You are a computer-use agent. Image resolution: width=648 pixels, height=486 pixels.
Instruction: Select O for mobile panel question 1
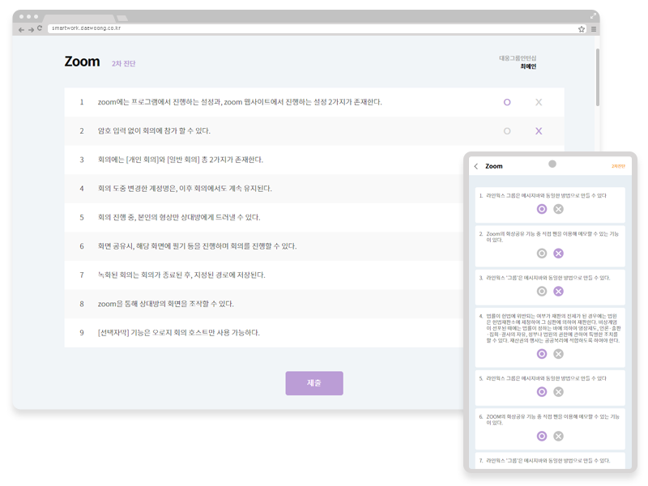pos(542,209)
